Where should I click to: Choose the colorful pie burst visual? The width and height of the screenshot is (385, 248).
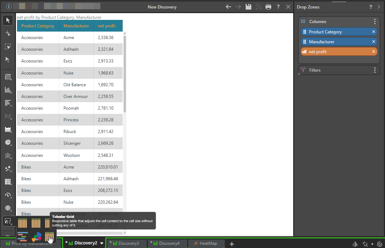click(37, 237)
